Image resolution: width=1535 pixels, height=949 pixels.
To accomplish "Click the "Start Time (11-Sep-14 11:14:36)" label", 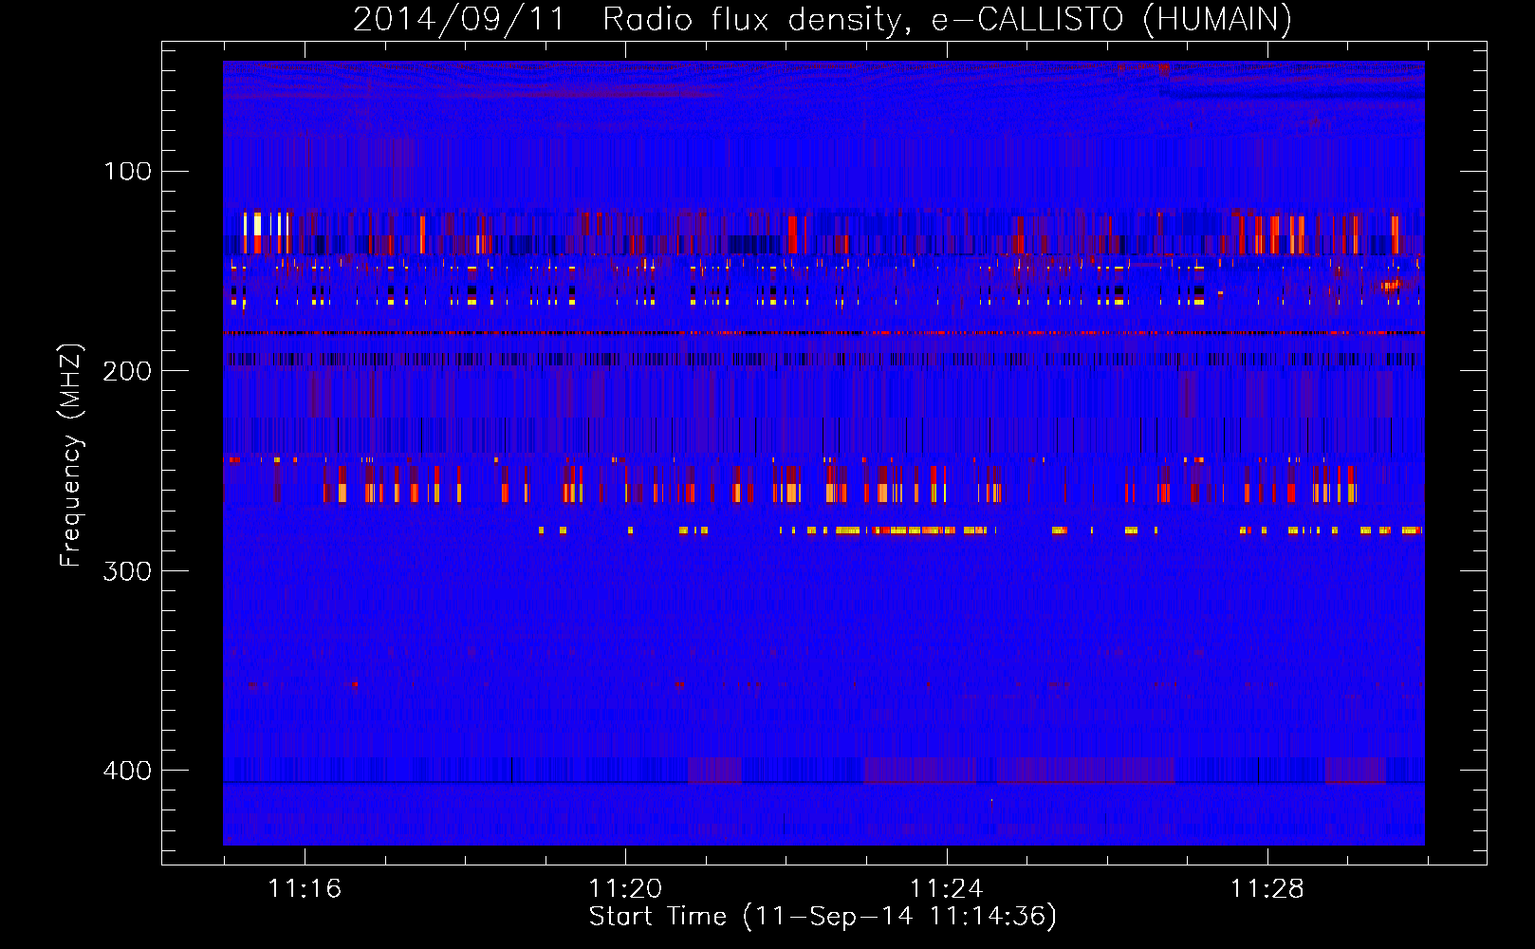I will click(823, 917).
